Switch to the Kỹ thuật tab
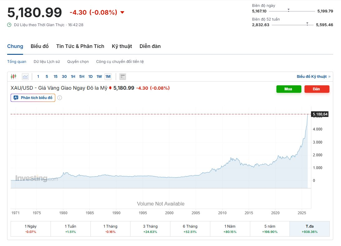The width and height of the screenshot is (341, 246). tap(122, 46)
